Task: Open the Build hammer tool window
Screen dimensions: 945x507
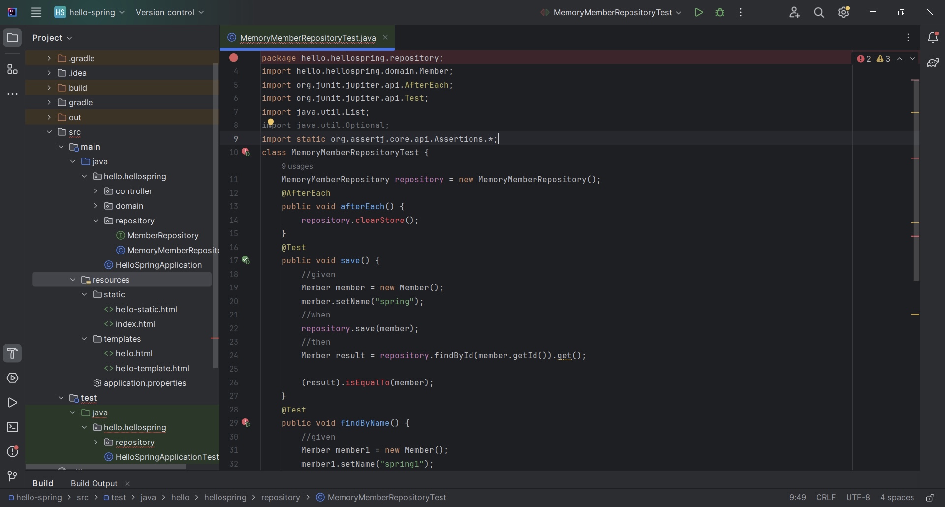Action: (x=13, y=353)
